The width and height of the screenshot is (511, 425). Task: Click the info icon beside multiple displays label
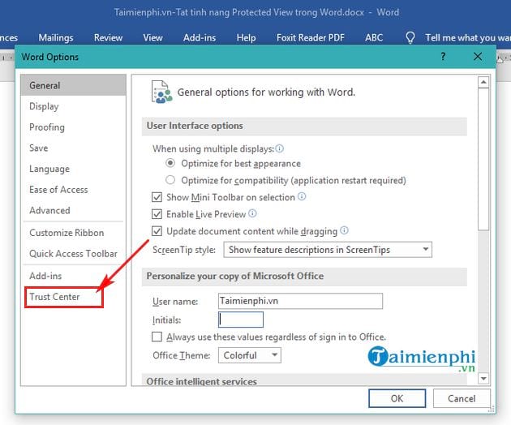[280, 149]
